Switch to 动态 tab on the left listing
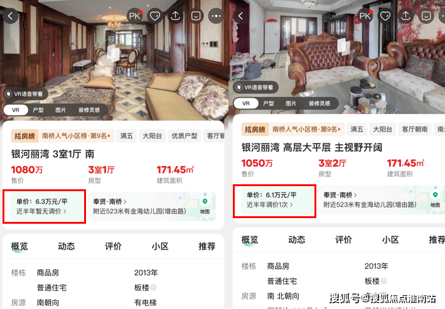Viewport: 445px width, 309px height. 67,246
